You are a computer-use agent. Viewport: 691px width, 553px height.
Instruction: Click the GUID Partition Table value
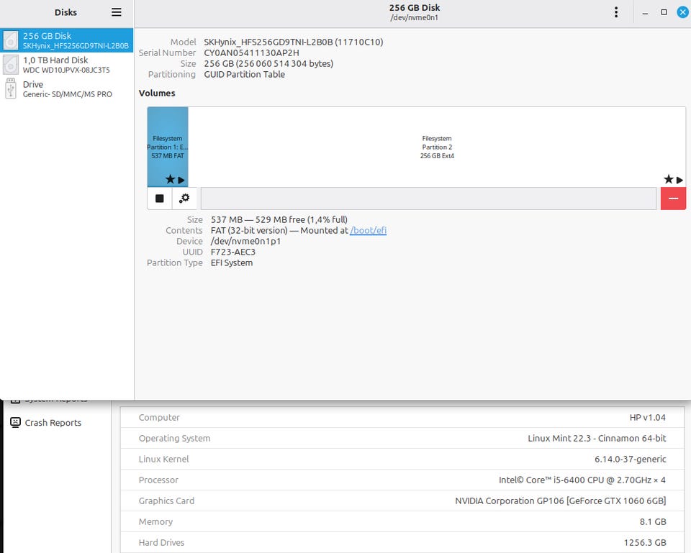244,74
